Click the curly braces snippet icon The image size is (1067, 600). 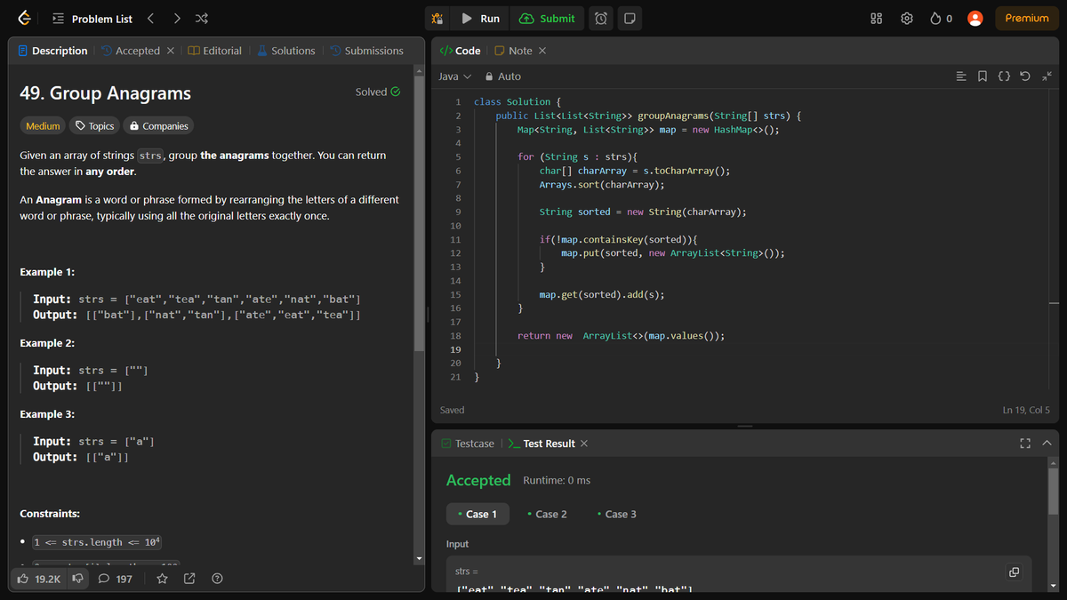point(1004,76)
